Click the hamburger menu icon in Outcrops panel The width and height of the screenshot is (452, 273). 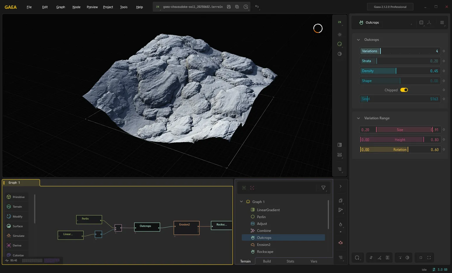tap(442, 22)
